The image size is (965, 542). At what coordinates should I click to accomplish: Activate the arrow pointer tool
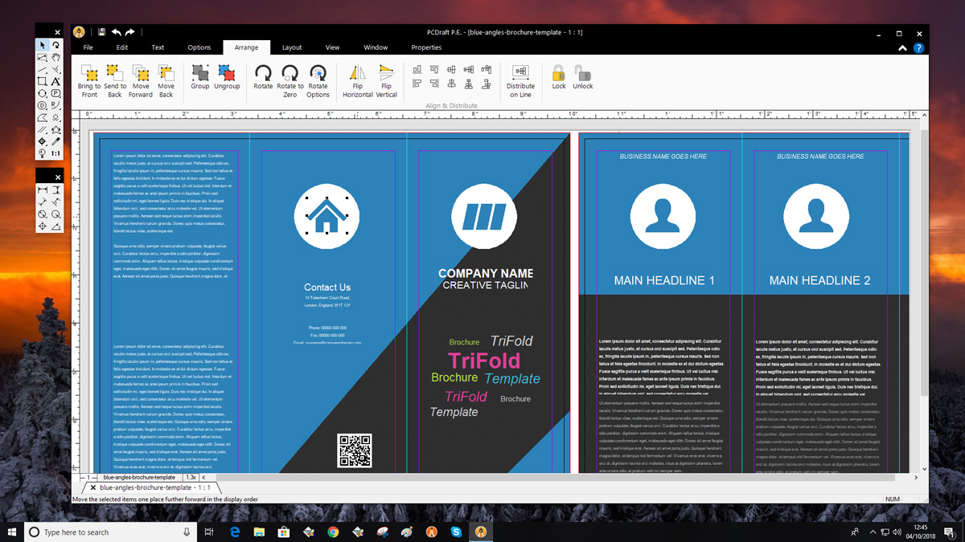pyautogui.click(x=43, y=45)
